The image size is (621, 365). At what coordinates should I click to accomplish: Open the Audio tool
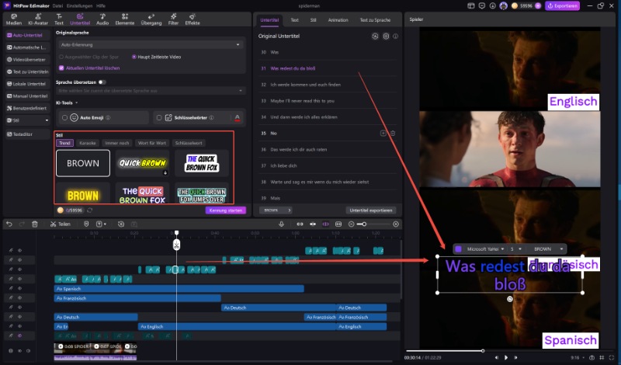(x=102, y=19)
